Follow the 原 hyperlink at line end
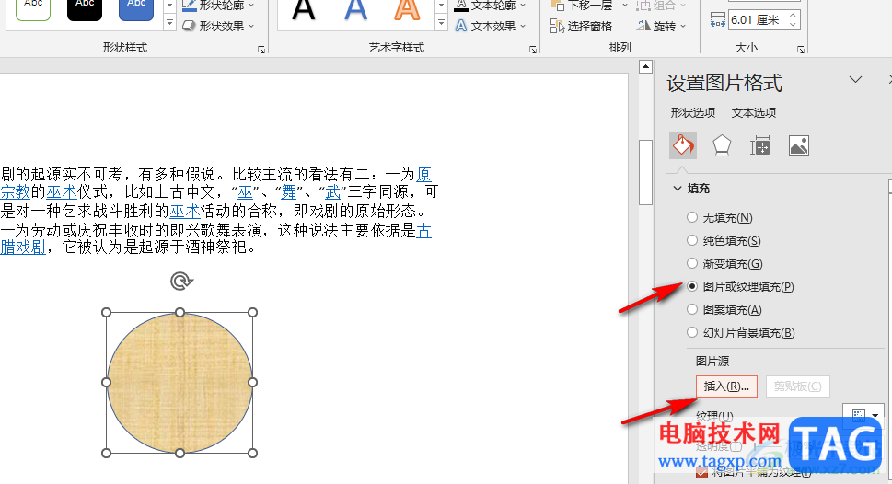Screen dimensions: 892x484 (x=423, y=174)
